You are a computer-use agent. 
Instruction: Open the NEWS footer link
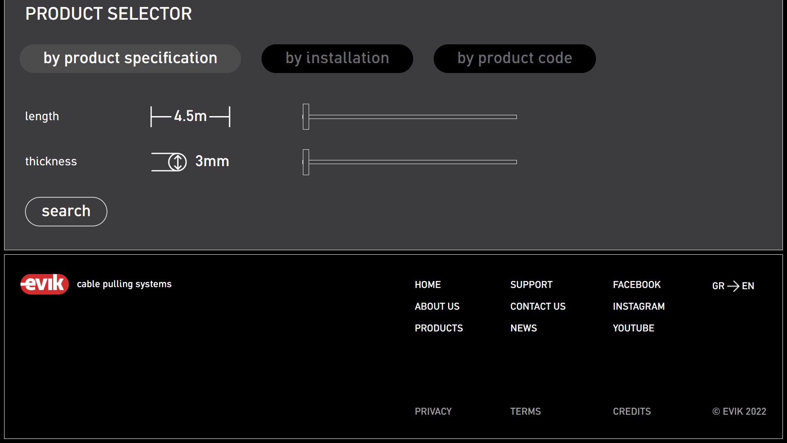click(523, 328)
